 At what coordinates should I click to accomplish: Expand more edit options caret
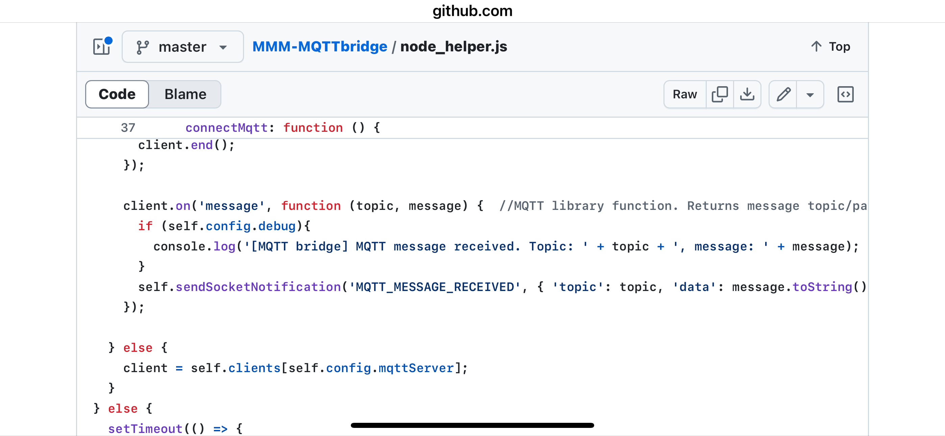pos(810,95)
